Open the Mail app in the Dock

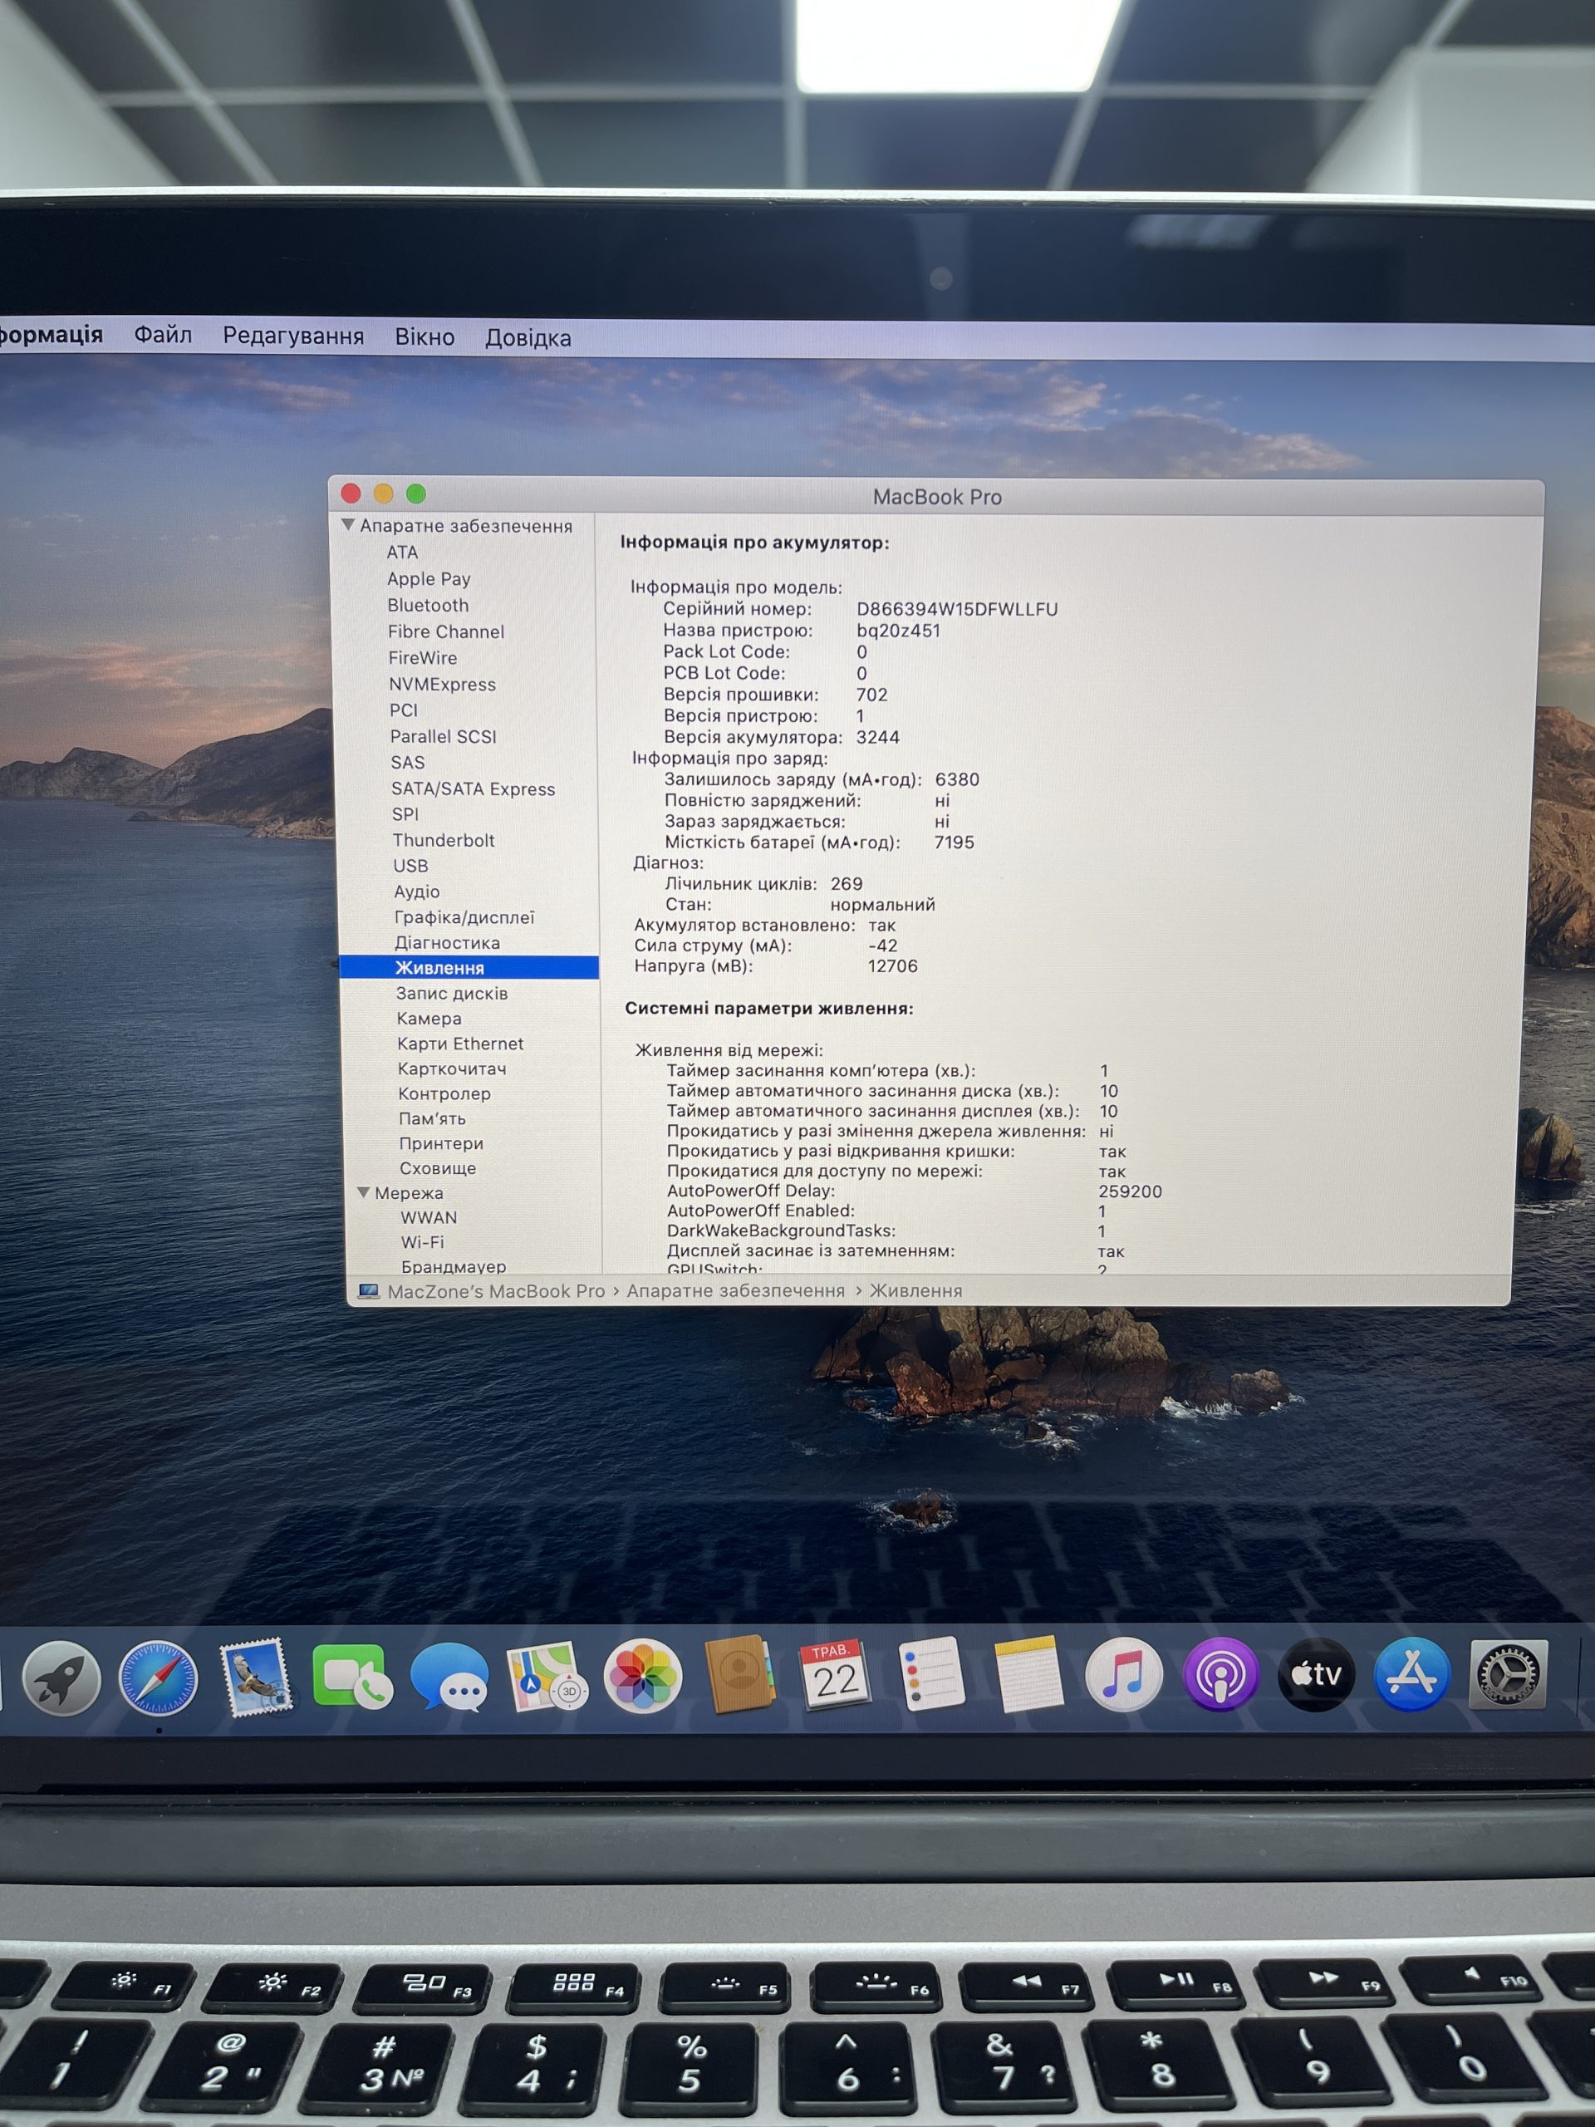(x=256, y=1677)
